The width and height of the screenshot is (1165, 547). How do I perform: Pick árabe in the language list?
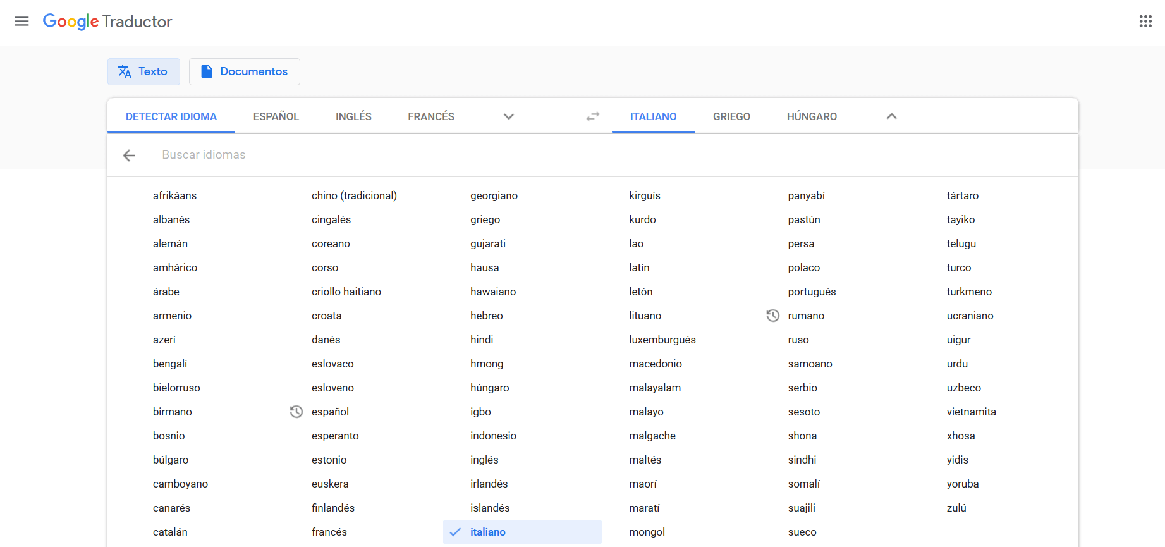point(166,292)
